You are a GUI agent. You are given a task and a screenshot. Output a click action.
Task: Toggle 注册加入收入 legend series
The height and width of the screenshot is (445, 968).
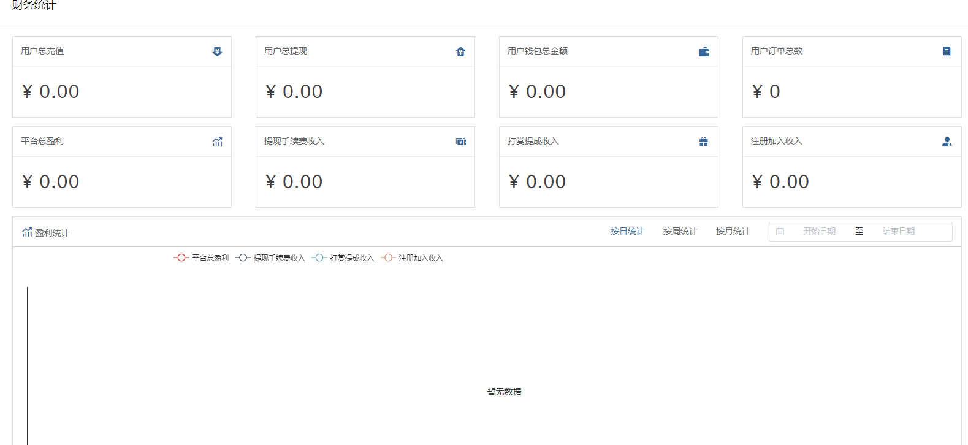click(x=412, y=258)
